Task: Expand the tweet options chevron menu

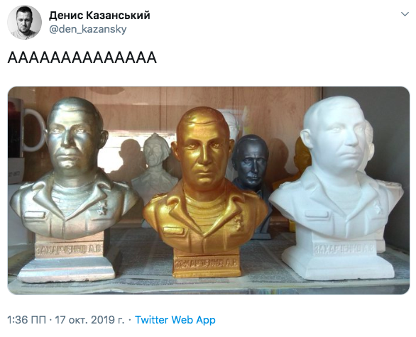Action: [405, 14]
